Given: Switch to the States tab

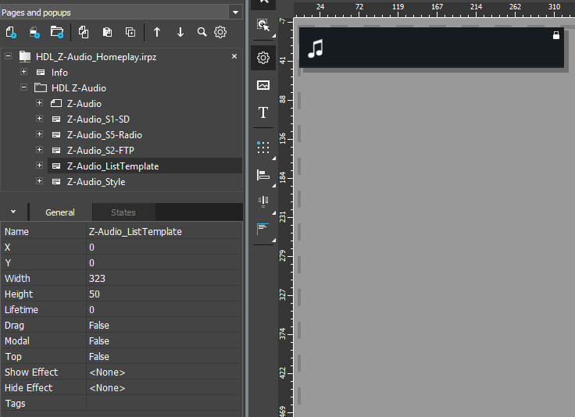Looking at the screenshot, I should (x=123, y=212).
